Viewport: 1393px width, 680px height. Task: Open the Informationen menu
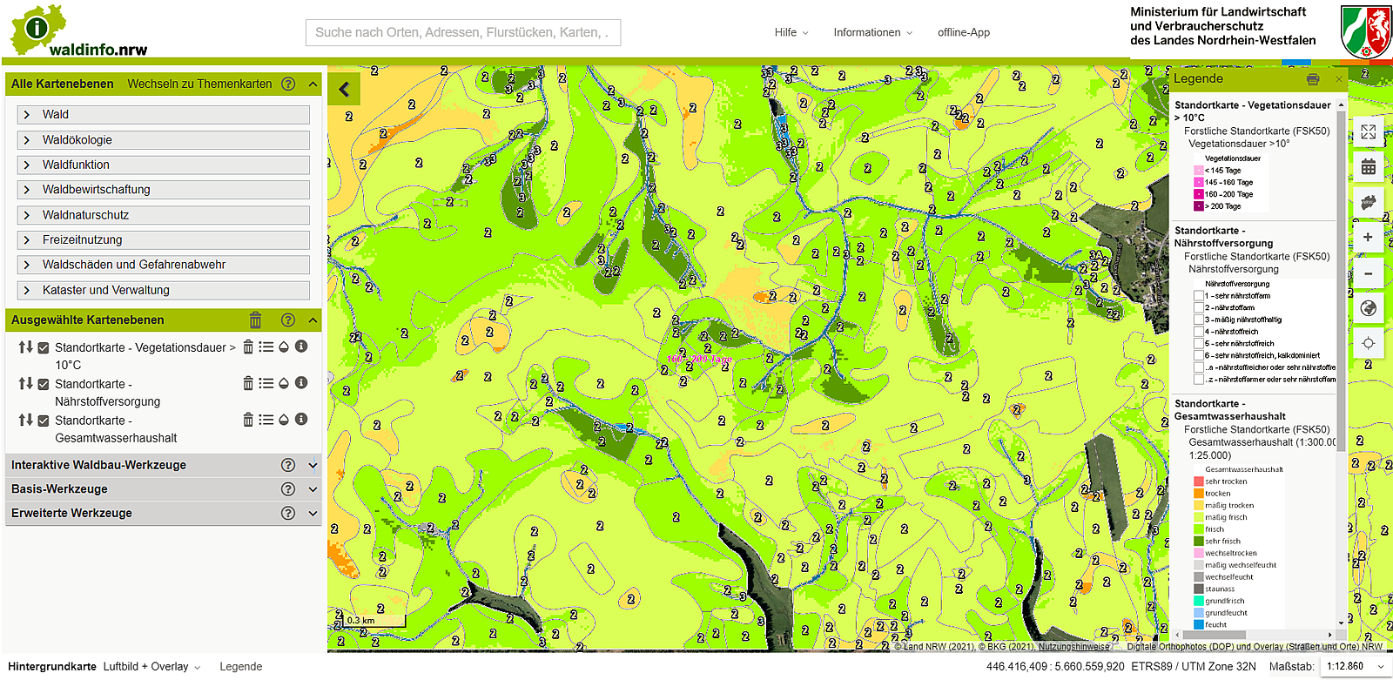[x=872, y=32]
